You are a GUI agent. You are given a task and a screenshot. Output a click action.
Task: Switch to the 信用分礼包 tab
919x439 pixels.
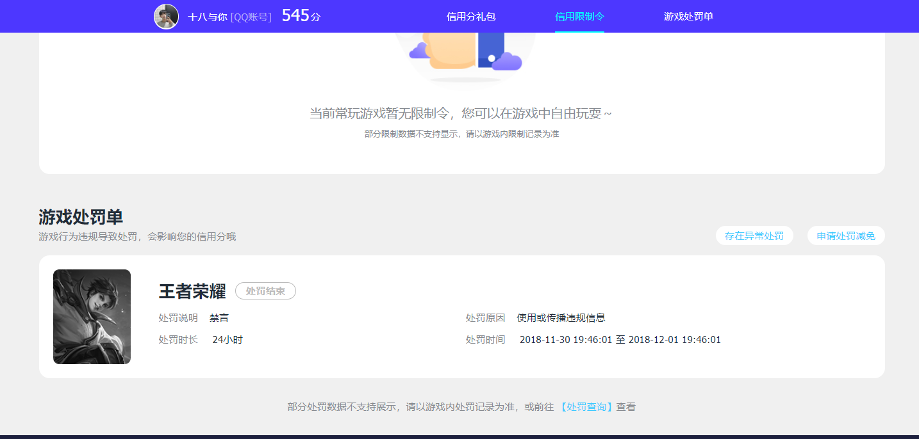[470, 16]
